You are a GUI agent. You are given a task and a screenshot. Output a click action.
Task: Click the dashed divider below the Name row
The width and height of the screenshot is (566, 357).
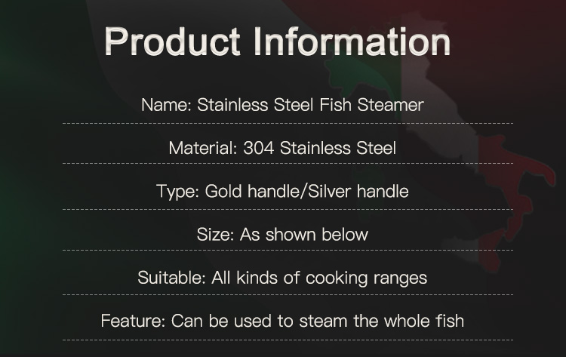pyautogui.click(x=288, y=124)
